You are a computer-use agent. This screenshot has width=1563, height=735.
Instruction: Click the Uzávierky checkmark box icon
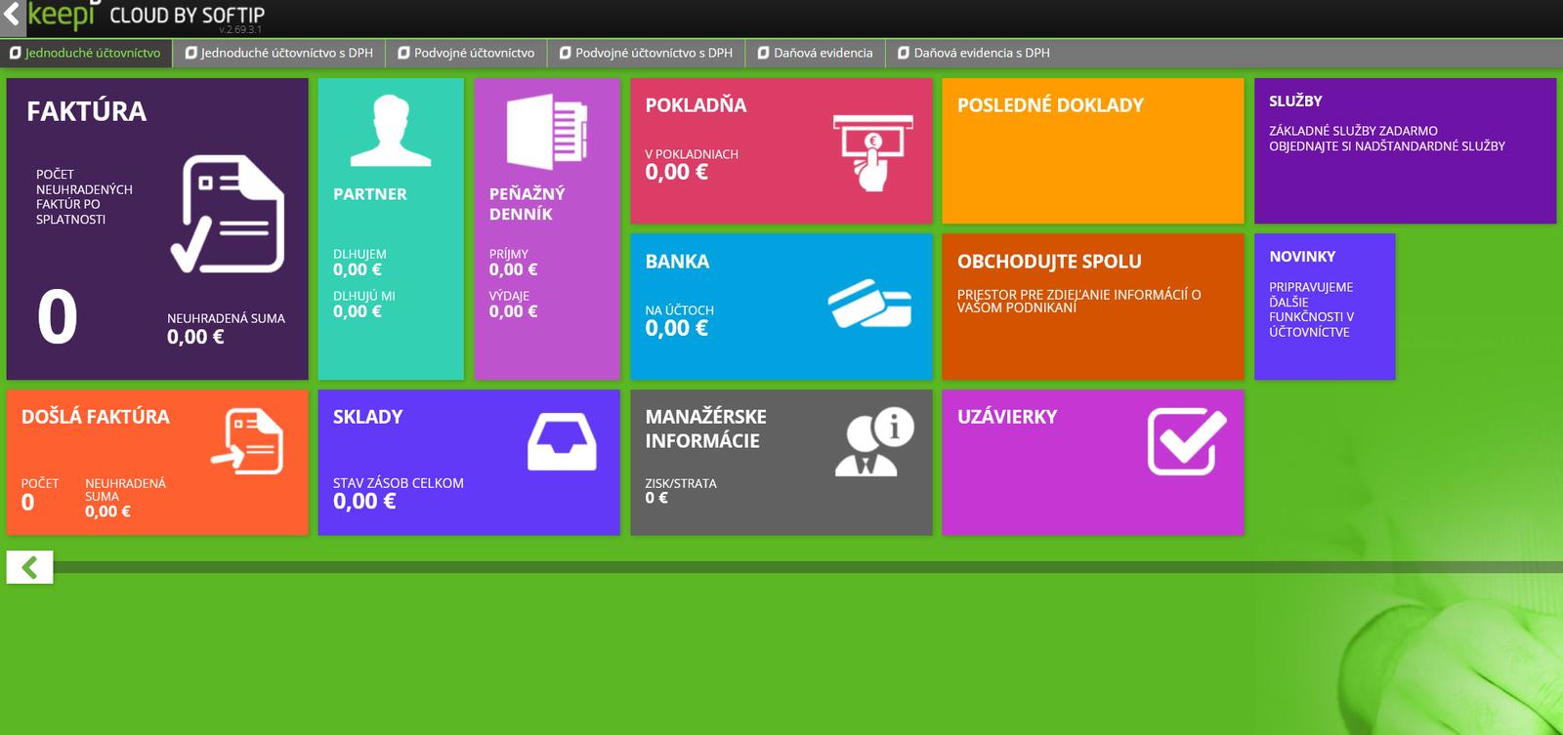(1186, 442)
